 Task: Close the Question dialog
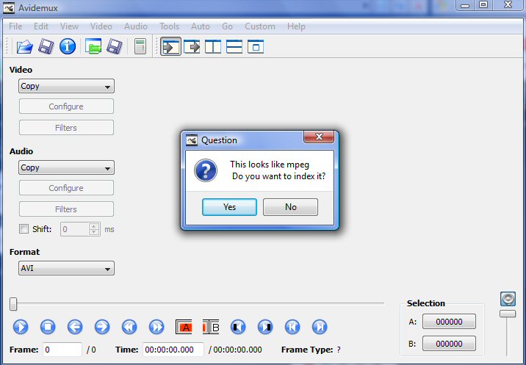(x=320, y=137)
